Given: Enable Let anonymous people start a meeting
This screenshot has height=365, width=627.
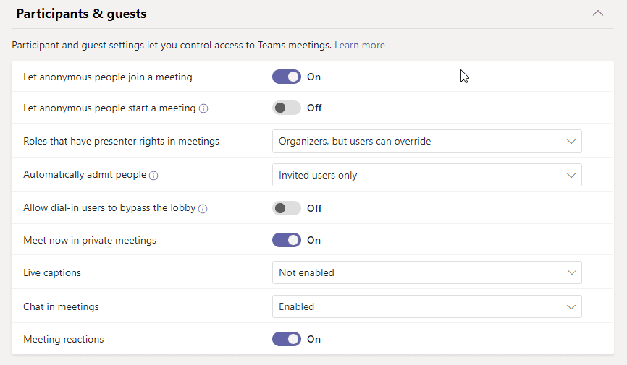Looking at the screenshot, I should (287, 108).
